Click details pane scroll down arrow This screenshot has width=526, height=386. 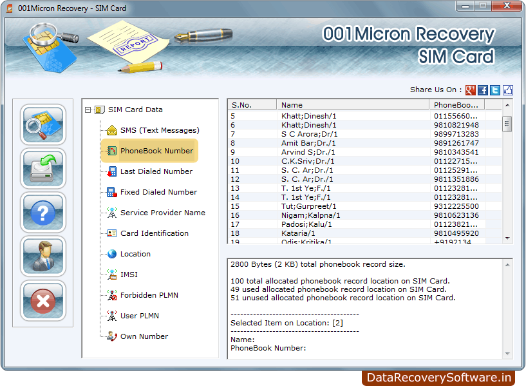click(x=507, y=353)
